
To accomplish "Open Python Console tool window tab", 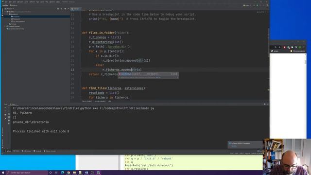I will (50, 151).
